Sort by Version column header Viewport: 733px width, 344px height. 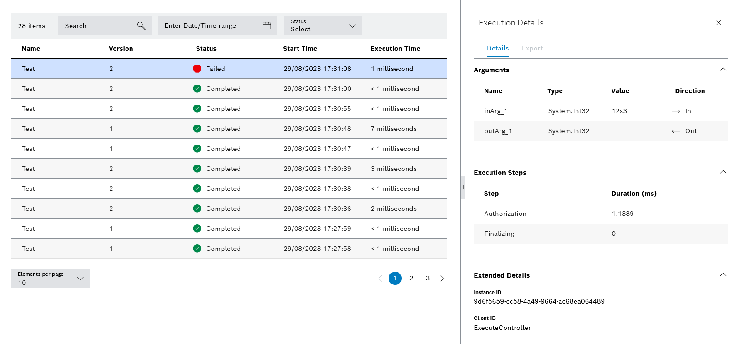pyautogui.click(x=121, y=49)
